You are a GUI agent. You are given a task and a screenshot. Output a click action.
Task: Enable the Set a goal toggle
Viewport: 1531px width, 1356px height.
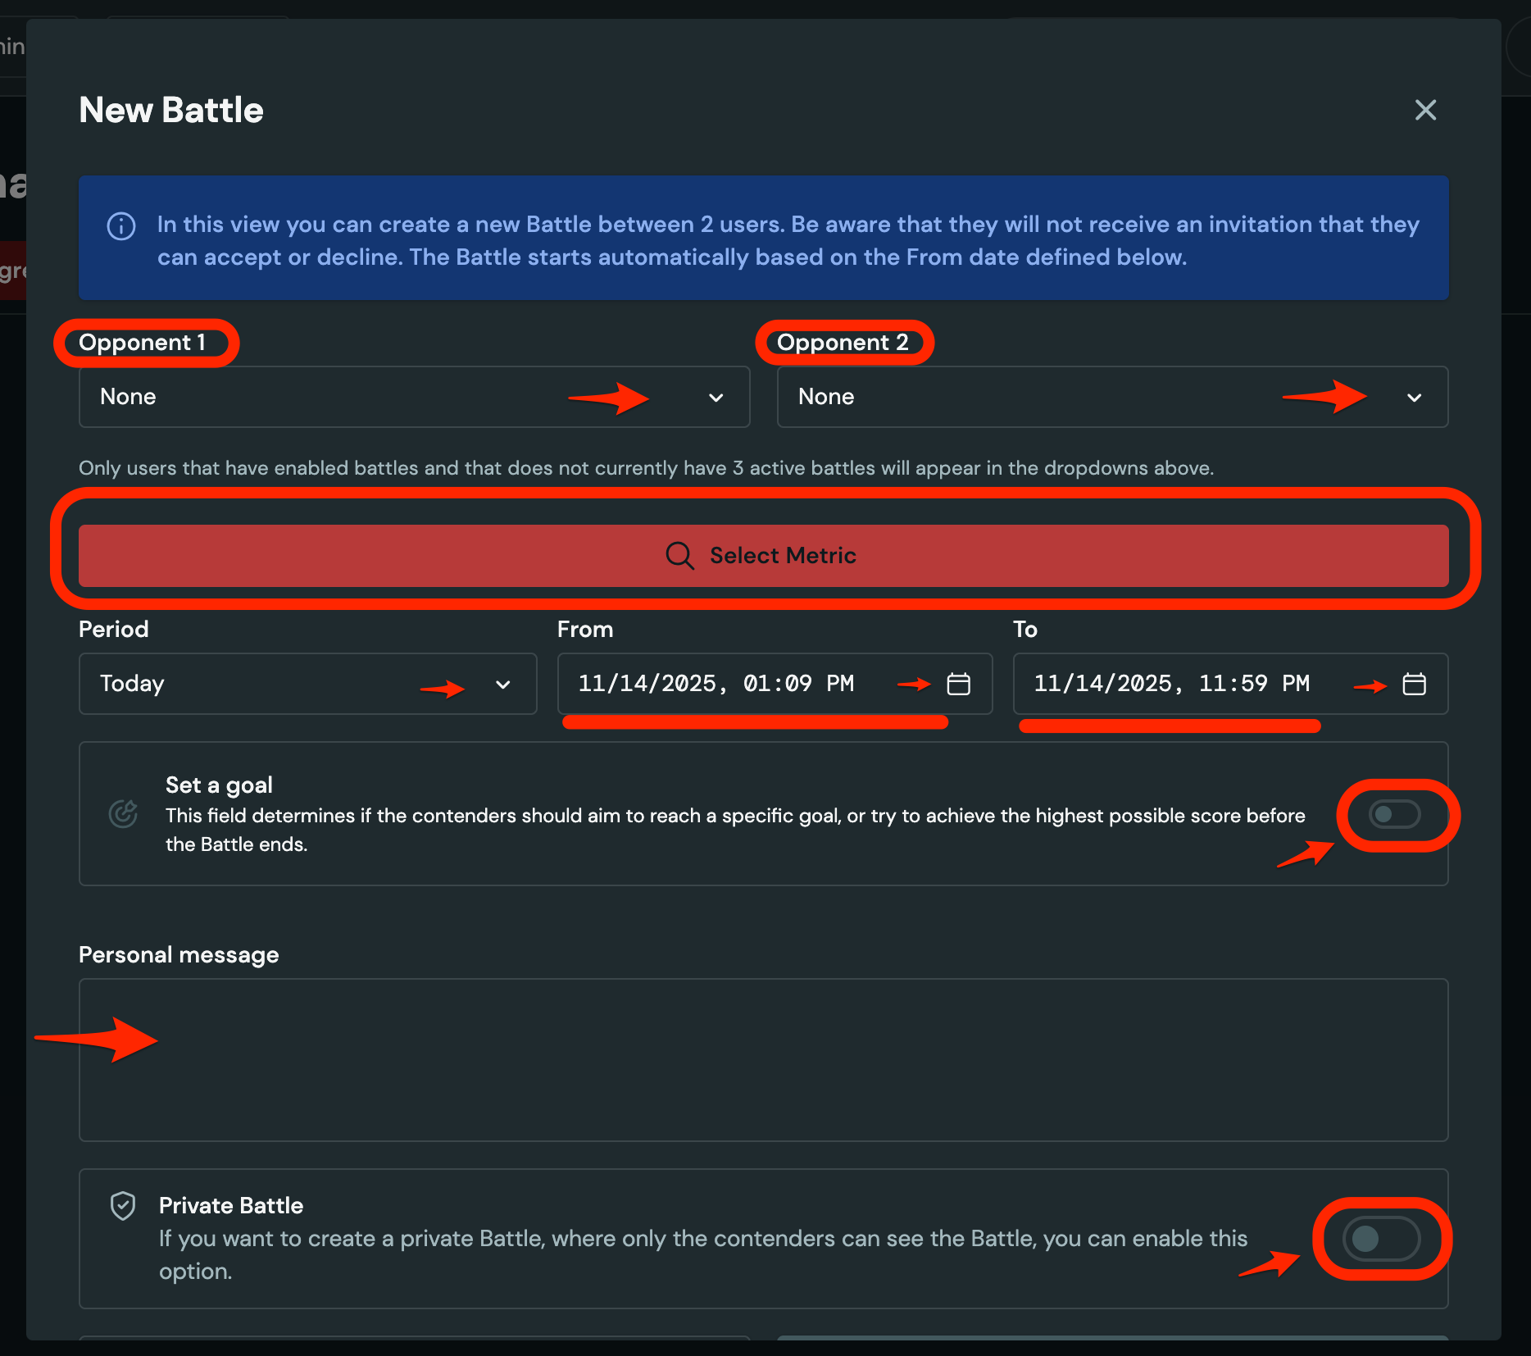point(1393,815)
